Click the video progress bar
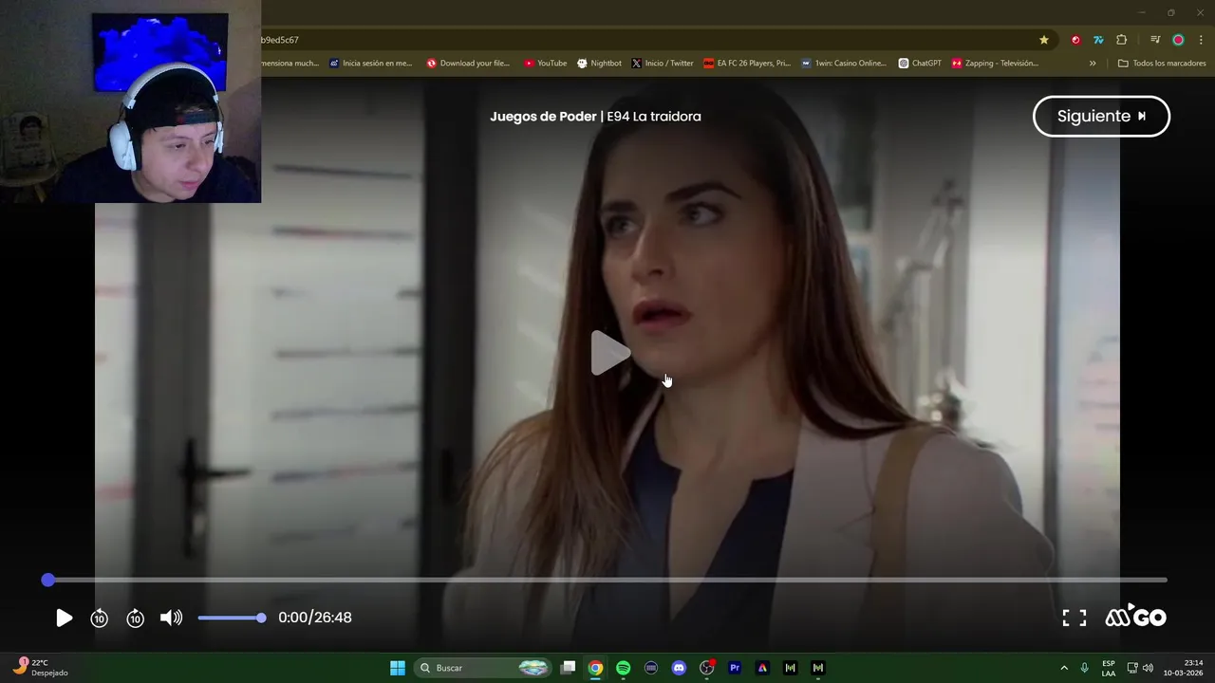Screen dimensions: 1215x683 (x=607, y=580)
